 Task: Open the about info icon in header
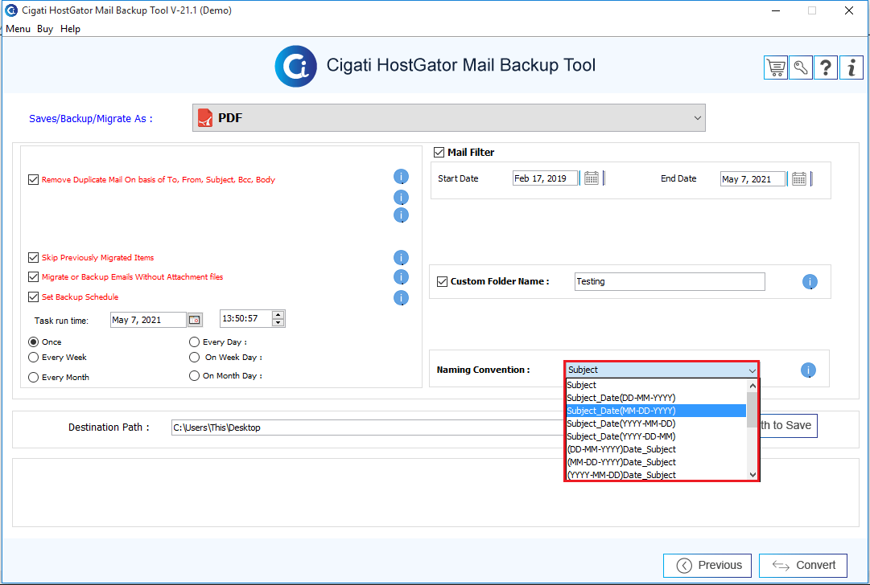point(851,67)
